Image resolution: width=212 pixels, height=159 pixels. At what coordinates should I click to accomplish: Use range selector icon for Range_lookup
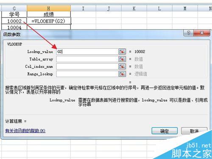tap(122, 74)
